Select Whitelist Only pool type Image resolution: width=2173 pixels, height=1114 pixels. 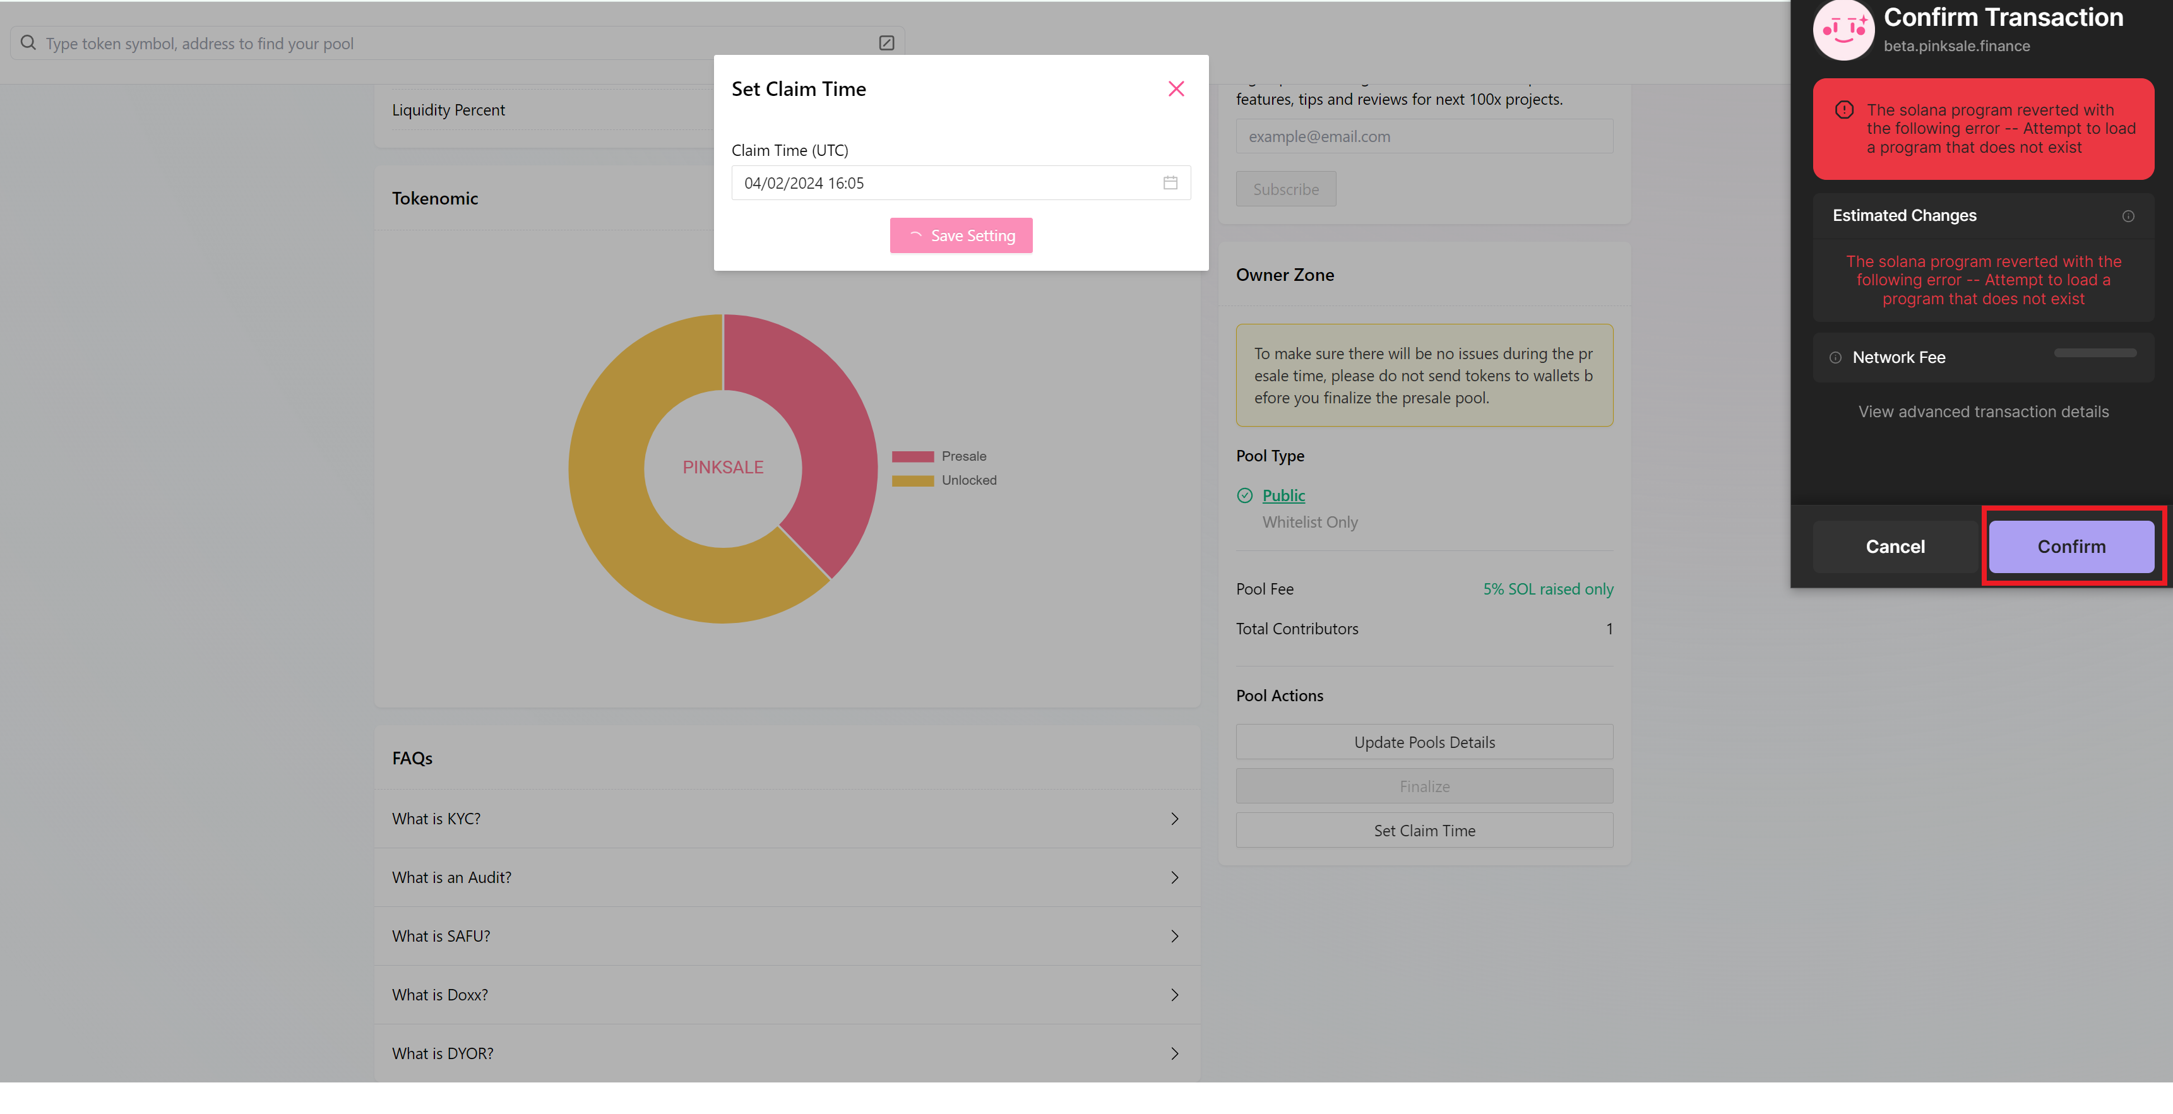[x=1310, y=522]
